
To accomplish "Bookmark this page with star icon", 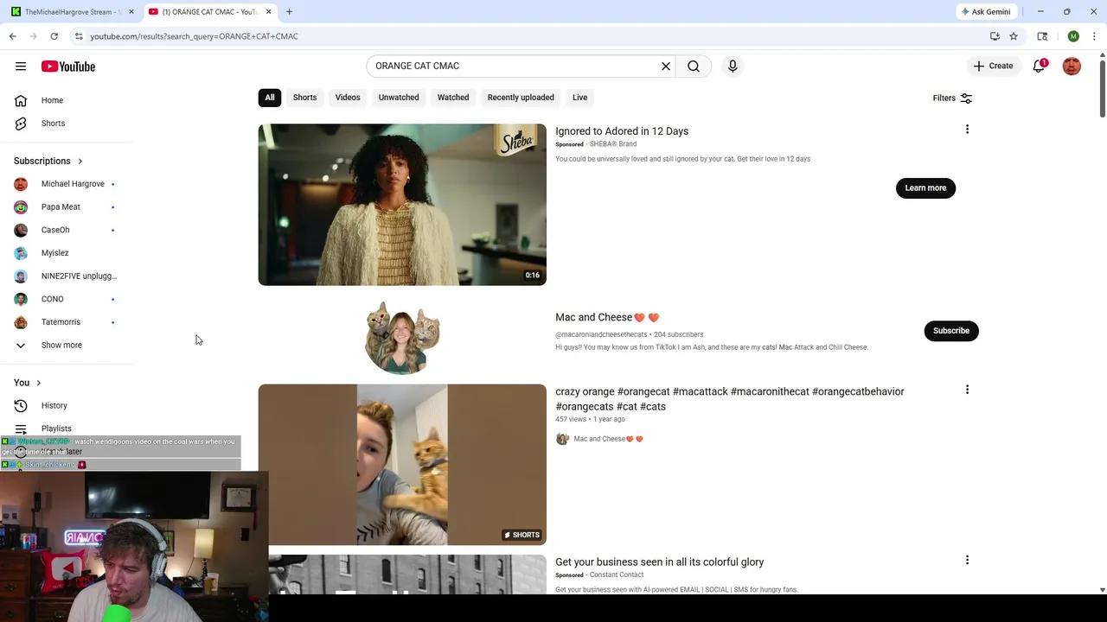I will (1014, 36).
